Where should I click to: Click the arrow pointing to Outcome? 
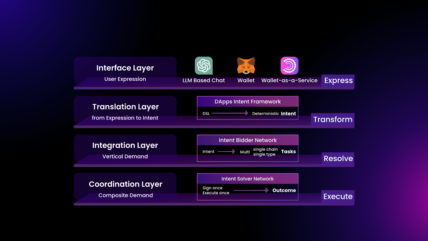pos(251,190)
